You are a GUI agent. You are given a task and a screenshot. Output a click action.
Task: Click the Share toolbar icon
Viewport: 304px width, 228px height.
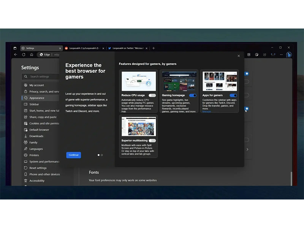click(x=264, y=55)
